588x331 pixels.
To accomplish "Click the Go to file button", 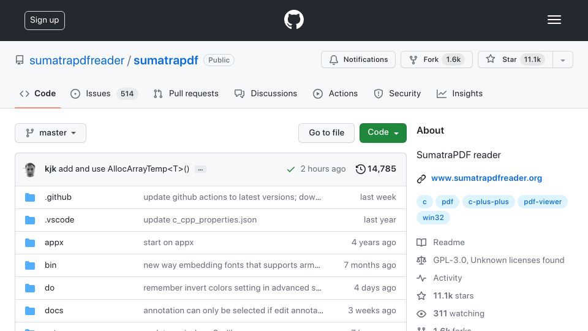I will click(x=326, y=133).
